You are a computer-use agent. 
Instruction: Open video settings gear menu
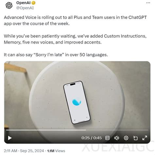[126, 138]
